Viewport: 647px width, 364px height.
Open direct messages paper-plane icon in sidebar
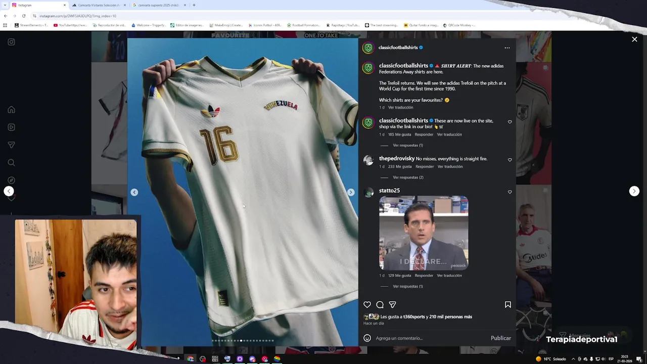[x=11, y=145]
